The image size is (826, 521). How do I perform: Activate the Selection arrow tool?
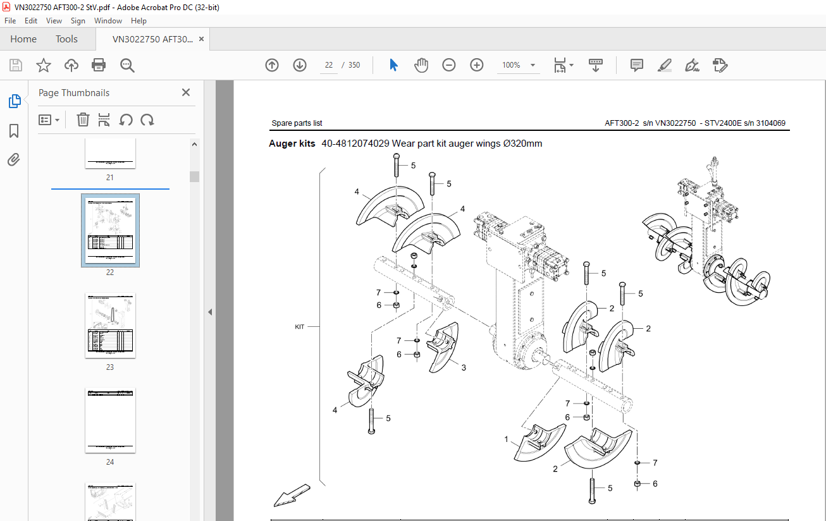(393, 65)
